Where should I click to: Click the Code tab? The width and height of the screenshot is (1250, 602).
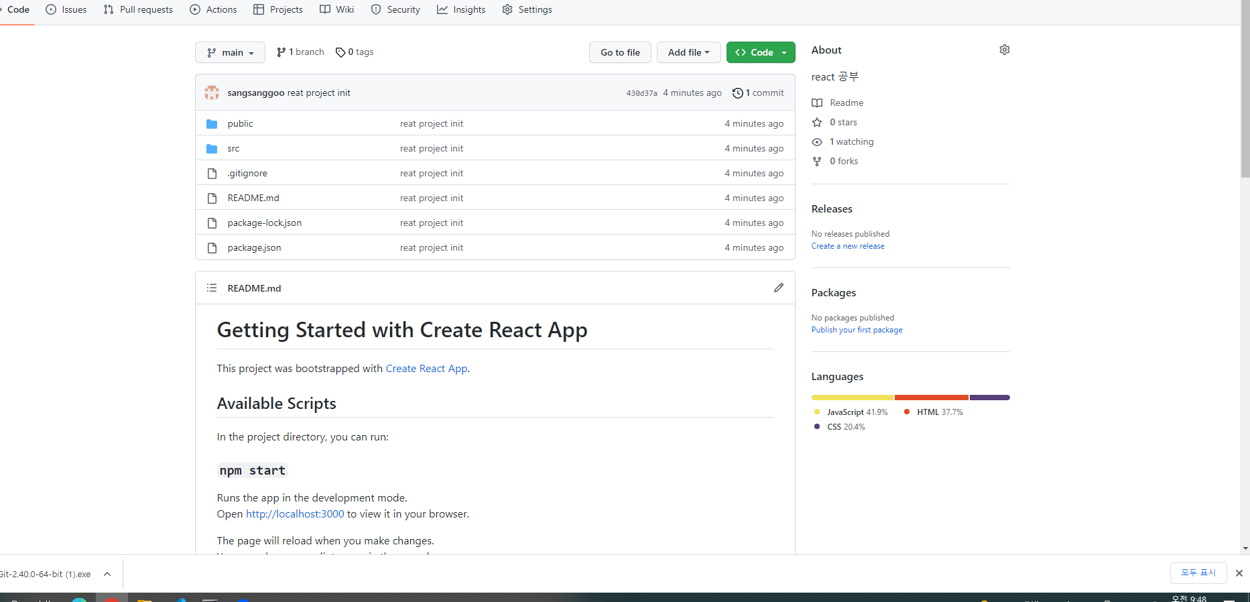click(x=16, y=9)
